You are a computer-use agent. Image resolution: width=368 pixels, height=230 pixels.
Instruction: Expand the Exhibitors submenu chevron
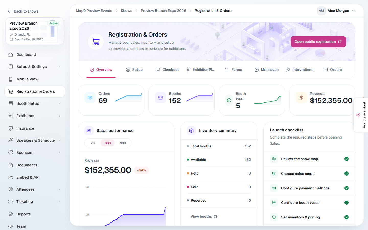59,116
